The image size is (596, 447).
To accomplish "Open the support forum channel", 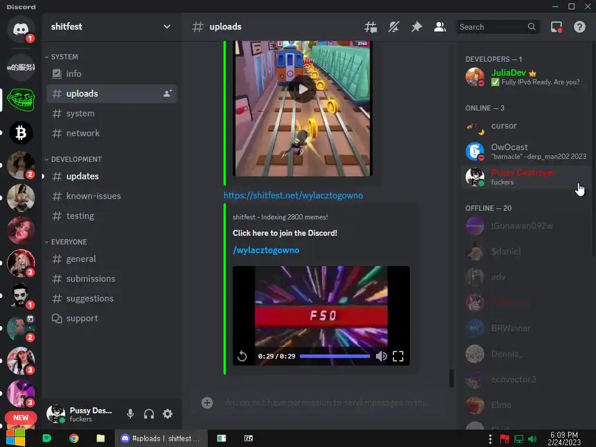I will click(x=111, y=318).
